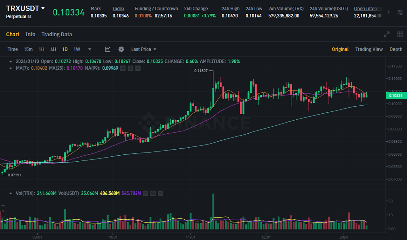Screen dimensions: 407x240
Task: Collapse the OHLC date info row
Action: (11, 61)
